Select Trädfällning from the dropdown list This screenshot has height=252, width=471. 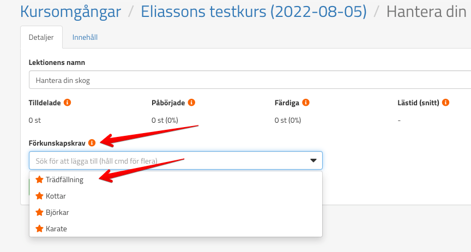64,179
